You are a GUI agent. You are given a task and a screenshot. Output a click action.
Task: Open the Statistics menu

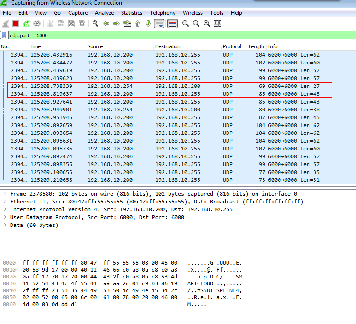pyautogui.click(x=132, y=13)
